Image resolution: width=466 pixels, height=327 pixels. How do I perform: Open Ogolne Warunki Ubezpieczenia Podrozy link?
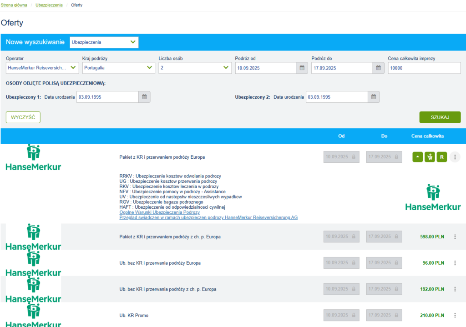[x=160, y=212]
